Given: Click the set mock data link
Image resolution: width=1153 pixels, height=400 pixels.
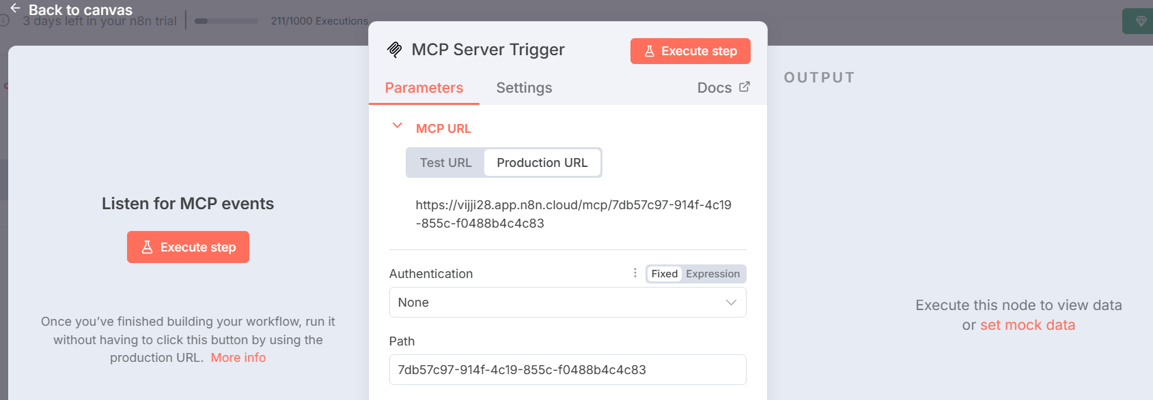Looking at the screenshot, I should pos(1027,325).
